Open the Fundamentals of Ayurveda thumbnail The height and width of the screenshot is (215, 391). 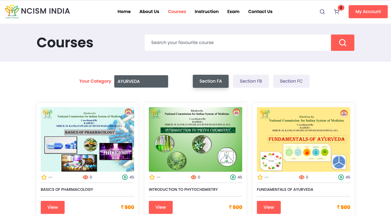[x=304, y=139]
